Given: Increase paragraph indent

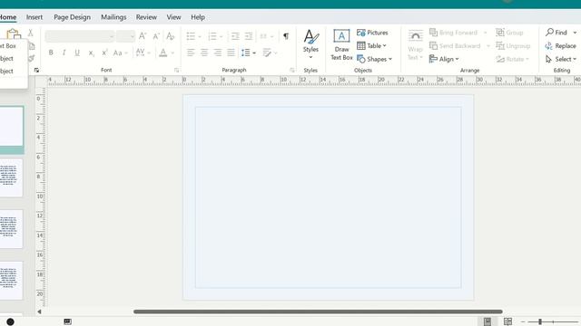Looking at the screenshot, I should [x=249, y=36].
